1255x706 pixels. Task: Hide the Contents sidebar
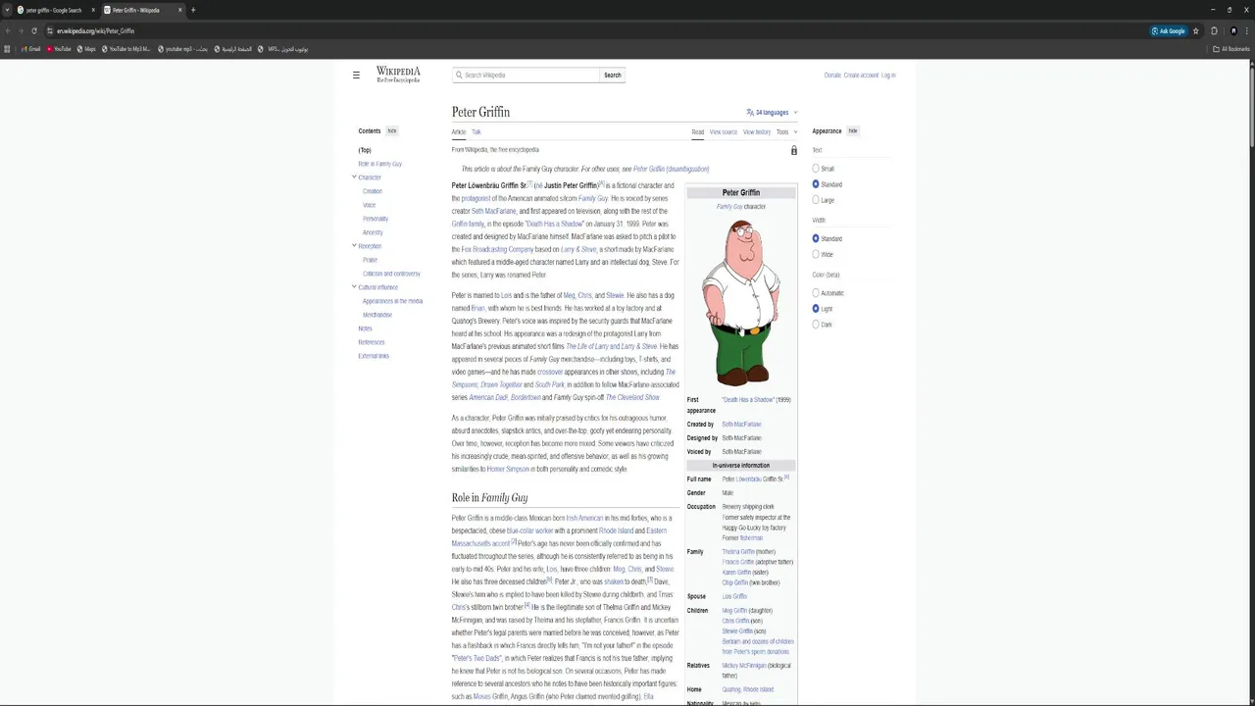pos(392,130)
